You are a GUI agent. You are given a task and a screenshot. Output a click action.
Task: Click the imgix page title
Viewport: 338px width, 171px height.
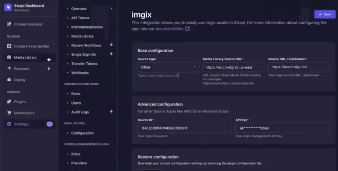pyautogui.click(x=142, y=15)
